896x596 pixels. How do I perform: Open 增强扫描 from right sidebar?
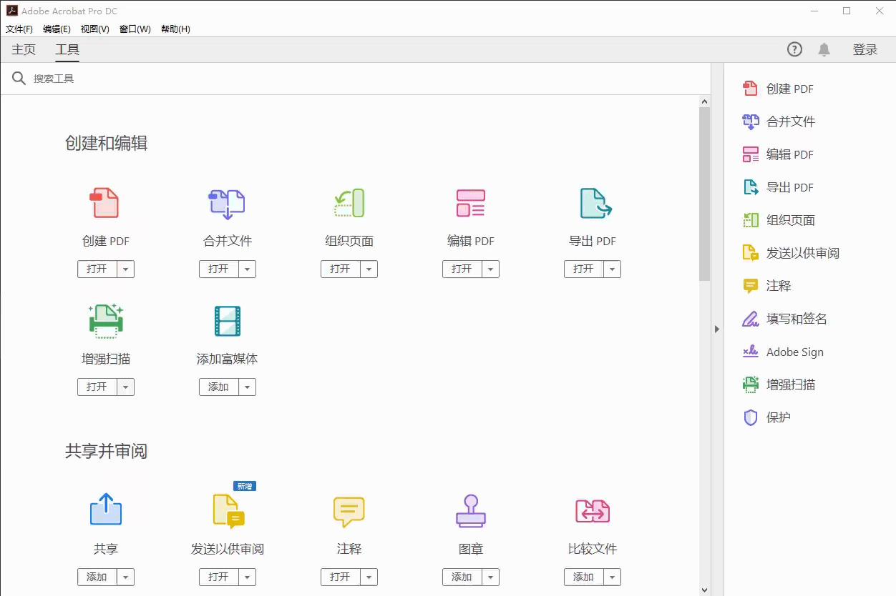pyautogui.click(x=779, y=384)
